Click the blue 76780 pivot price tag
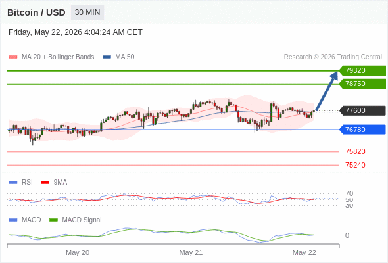388x263 pixels. (x=362, y=130)
